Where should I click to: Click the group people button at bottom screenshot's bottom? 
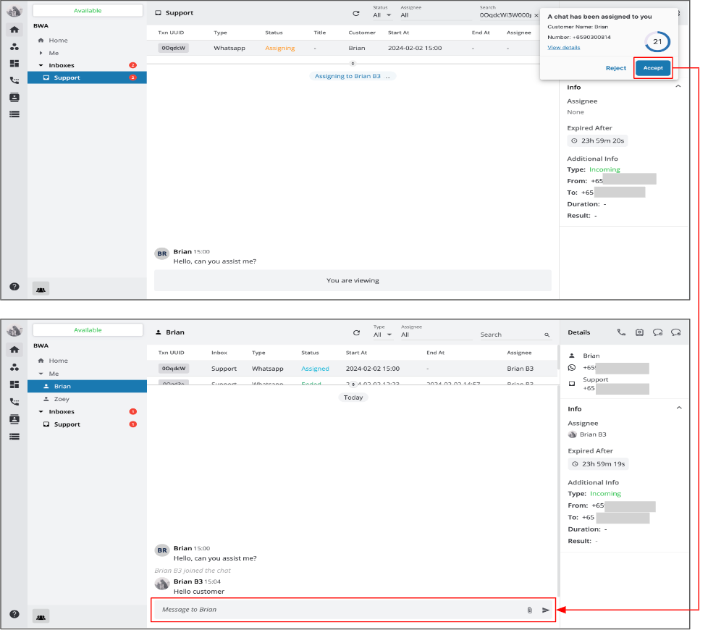41,617
